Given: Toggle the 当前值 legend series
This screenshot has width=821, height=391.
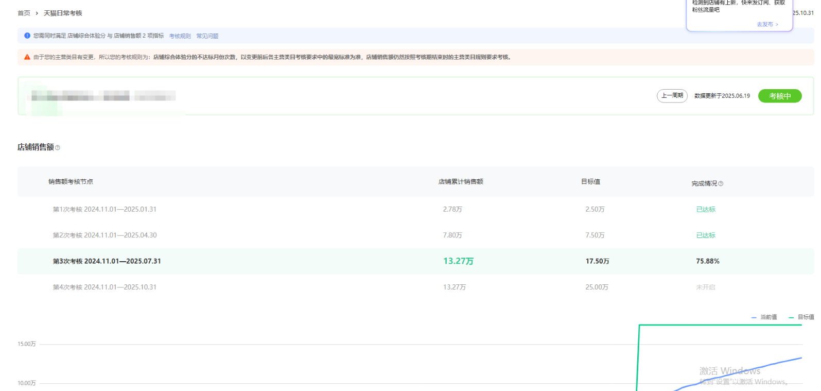Looking at the screenshot, I should pos(764,317).
